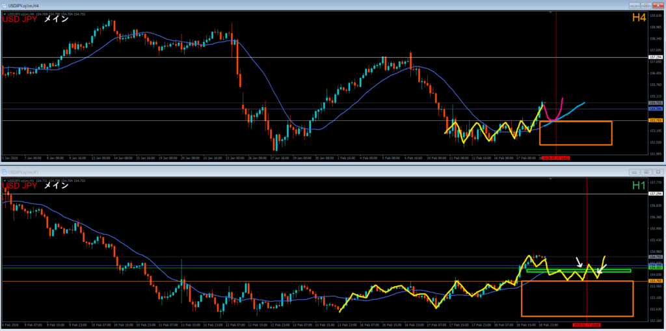Image resolution: width=666 pixels, height=331 pixels.
Task: Select the right white arrow on H1 chart
Action: [602, 267]
